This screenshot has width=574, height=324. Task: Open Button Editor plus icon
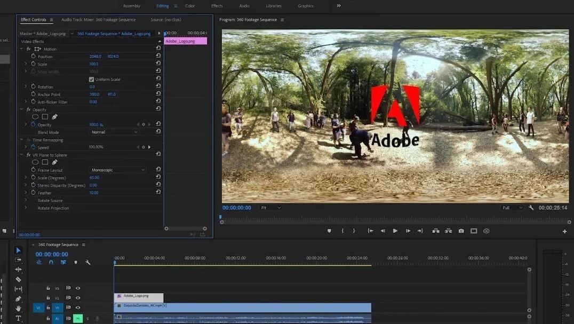564,231
